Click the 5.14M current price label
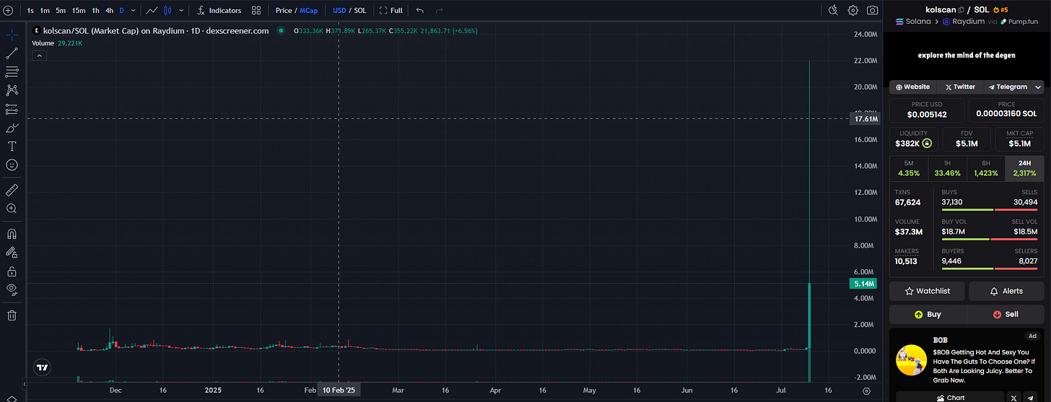 (865, 284)
